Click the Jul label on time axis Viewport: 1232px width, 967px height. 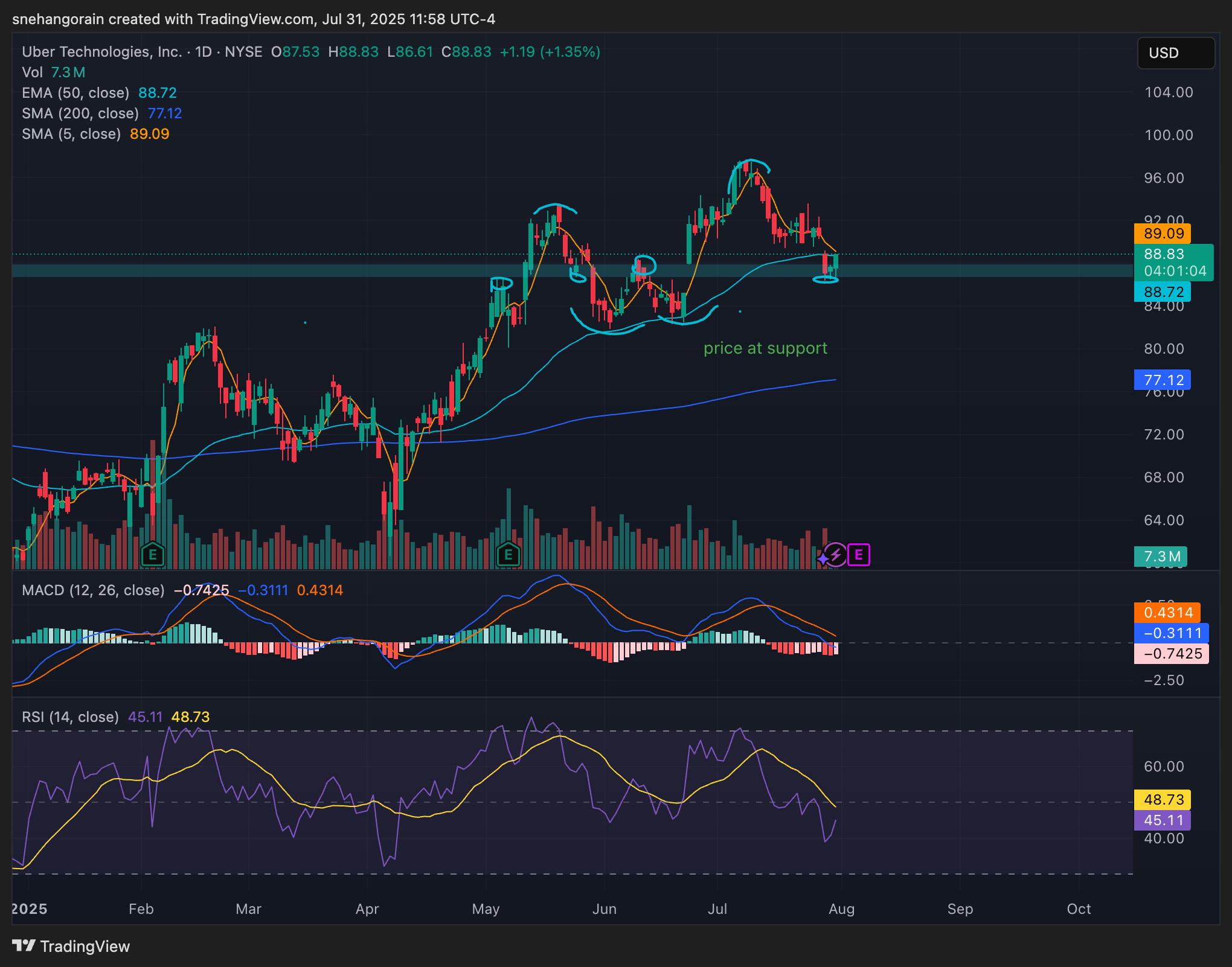[717, 909]
